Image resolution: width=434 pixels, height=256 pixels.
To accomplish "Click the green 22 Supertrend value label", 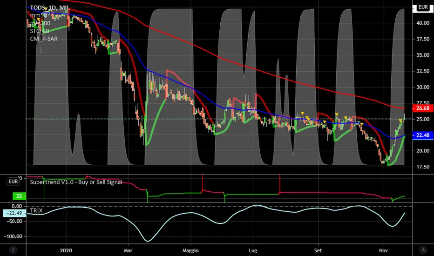I will pyautogui.click(x=19, y=196).
